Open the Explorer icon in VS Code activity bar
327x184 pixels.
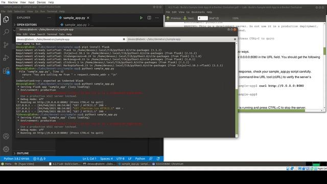coord(6,19)
